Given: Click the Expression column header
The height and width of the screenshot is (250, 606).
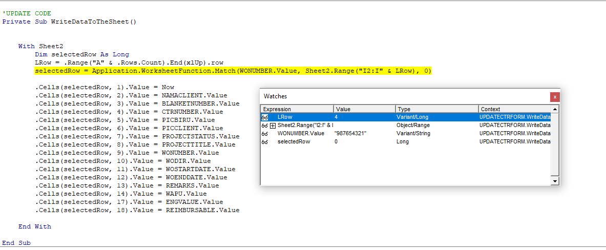Looking at the screenshot, I should click(297, 109).
